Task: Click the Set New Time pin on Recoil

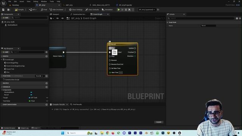Action: coord(110,68)
